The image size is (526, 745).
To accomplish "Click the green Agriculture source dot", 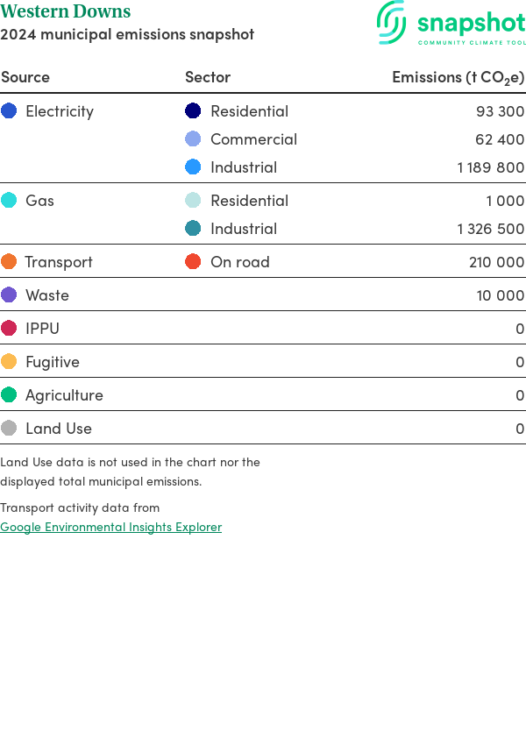I will 9,395.
